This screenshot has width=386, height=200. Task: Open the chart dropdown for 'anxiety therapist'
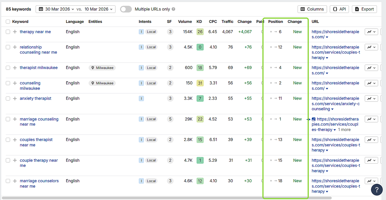tap(371, 98)
